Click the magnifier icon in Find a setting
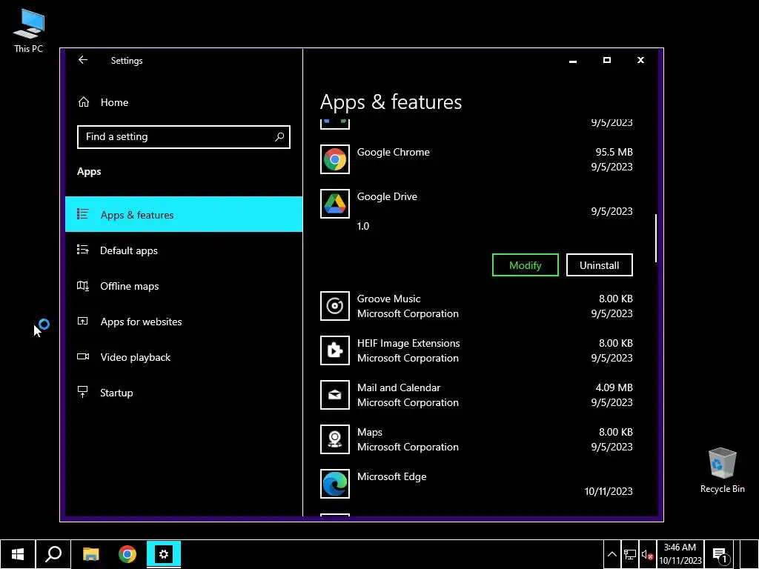Screen dimensions: 759x569 tap(279, 137)
